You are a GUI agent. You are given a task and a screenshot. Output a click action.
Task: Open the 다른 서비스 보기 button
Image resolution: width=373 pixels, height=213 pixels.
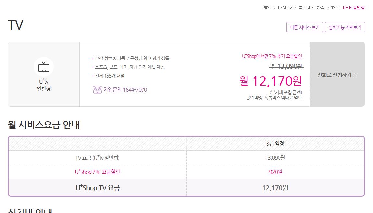click(x=305, y=27)
